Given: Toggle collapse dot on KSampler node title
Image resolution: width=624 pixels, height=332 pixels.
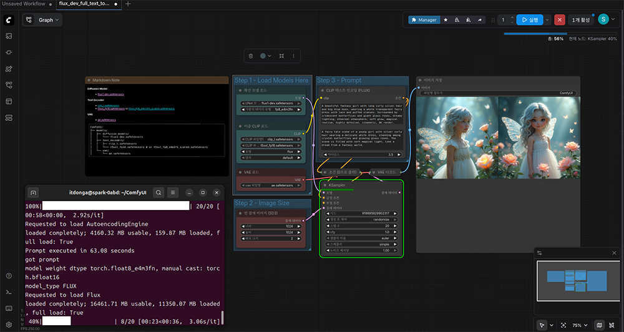Looking at the screenshot, I should 324,185.
